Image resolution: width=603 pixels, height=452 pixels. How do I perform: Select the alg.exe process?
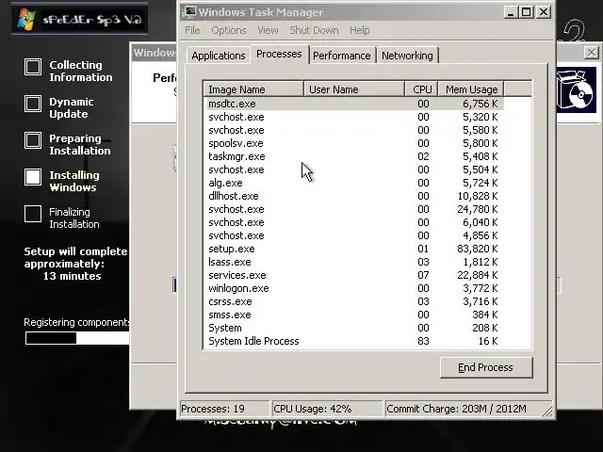point(355,183)
